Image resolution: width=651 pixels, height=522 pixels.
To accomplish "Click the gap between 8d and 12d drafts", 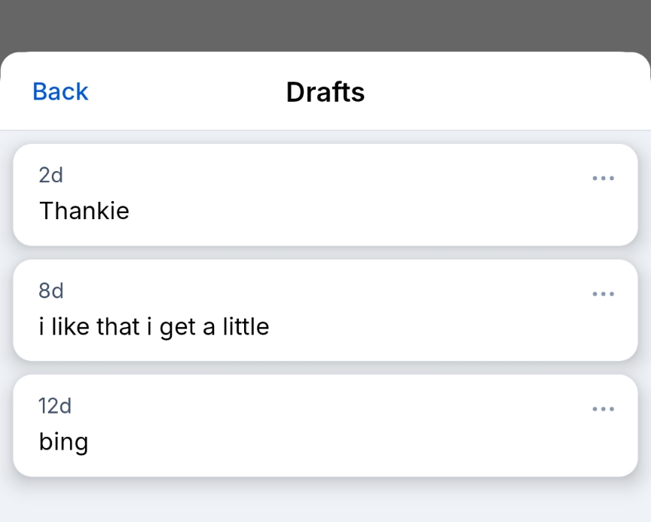I will click(325, 368).
